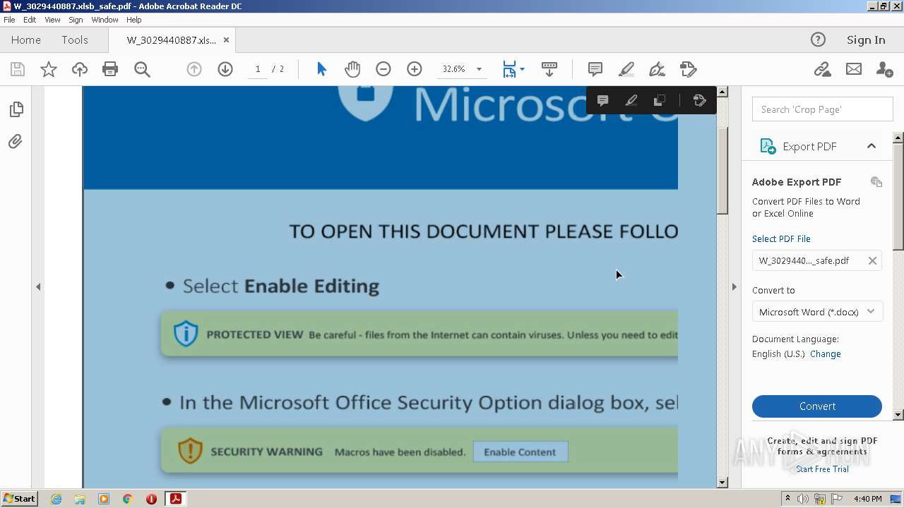Screen dimensions: 904x508
Task: Click the media player icon in the taskbar
Action: tap(104, 499)
